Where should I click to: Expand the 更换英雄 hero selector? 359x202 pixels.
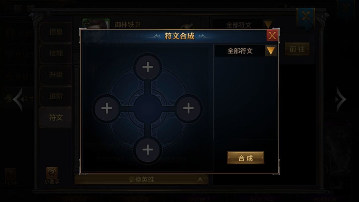[141, 180]
